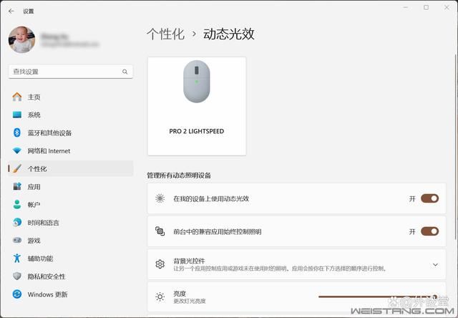Click the paintbrush icon for 个性化
Viewport: 458px width, 318px height.
17,168
